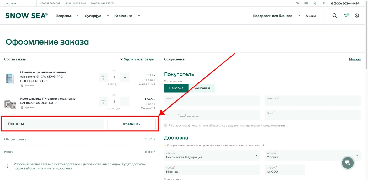Click the Фамилия input field
Screen dimensions: 368x180
[313, 100]
